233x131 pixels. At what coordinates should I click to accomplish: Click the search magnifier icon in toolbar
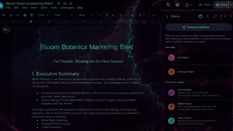(x=4, y=15)
